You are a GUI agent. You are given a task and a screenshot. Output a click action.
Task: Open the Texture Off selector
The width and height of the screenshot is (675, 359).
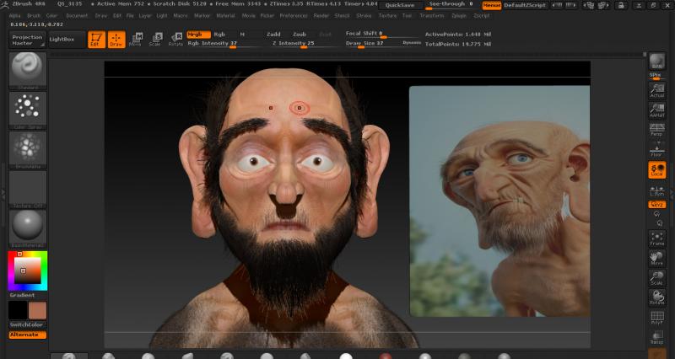coord(28,190)
